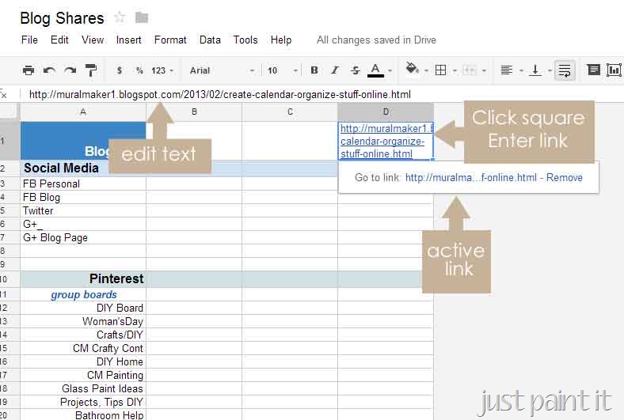Select the Projects, Tips DIY cell
The image size is (624, 420).
pyautogui.click(x=83, y=403)
